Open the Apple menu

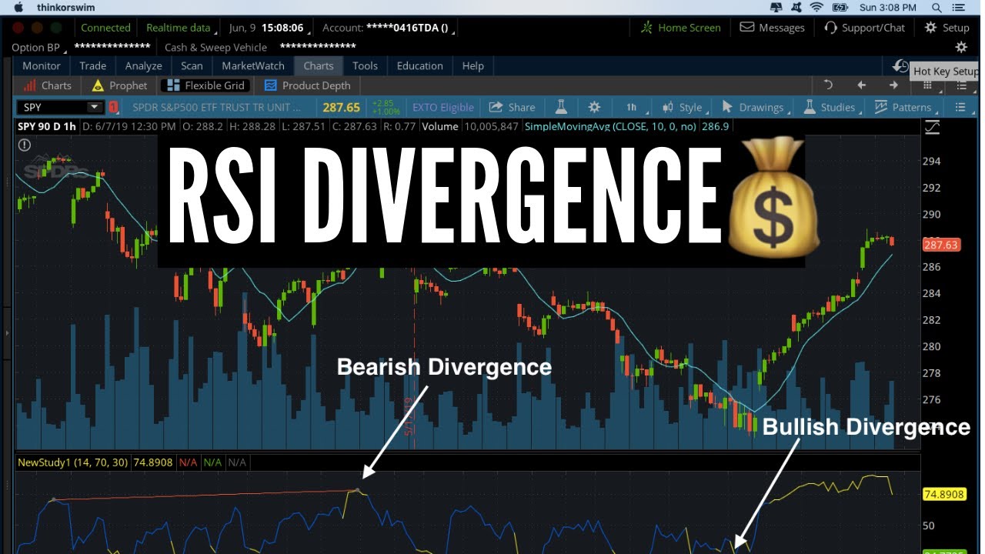(18, 7)
